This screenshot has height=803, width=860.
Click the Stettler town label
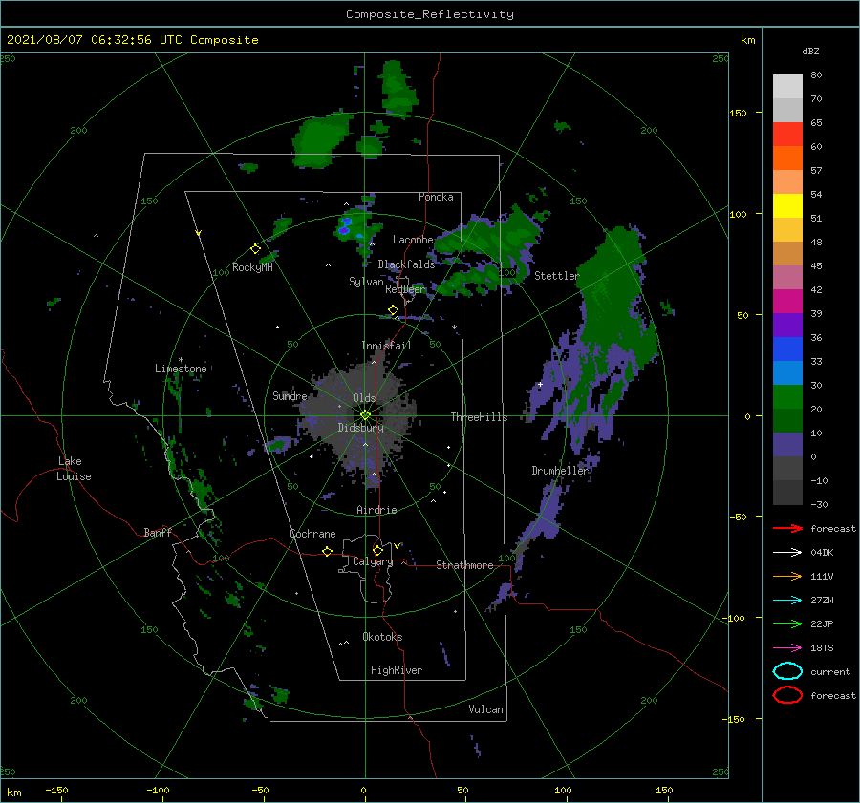pos(557,276)
